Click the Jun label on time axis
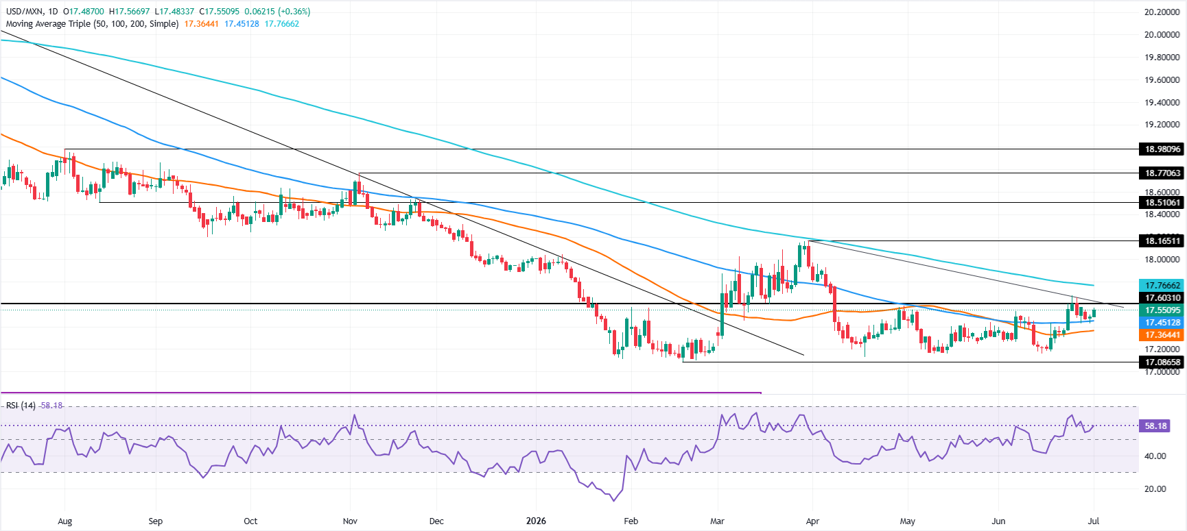The width and height of the screenshot is (1187, 531). click(x=998, y=521)
